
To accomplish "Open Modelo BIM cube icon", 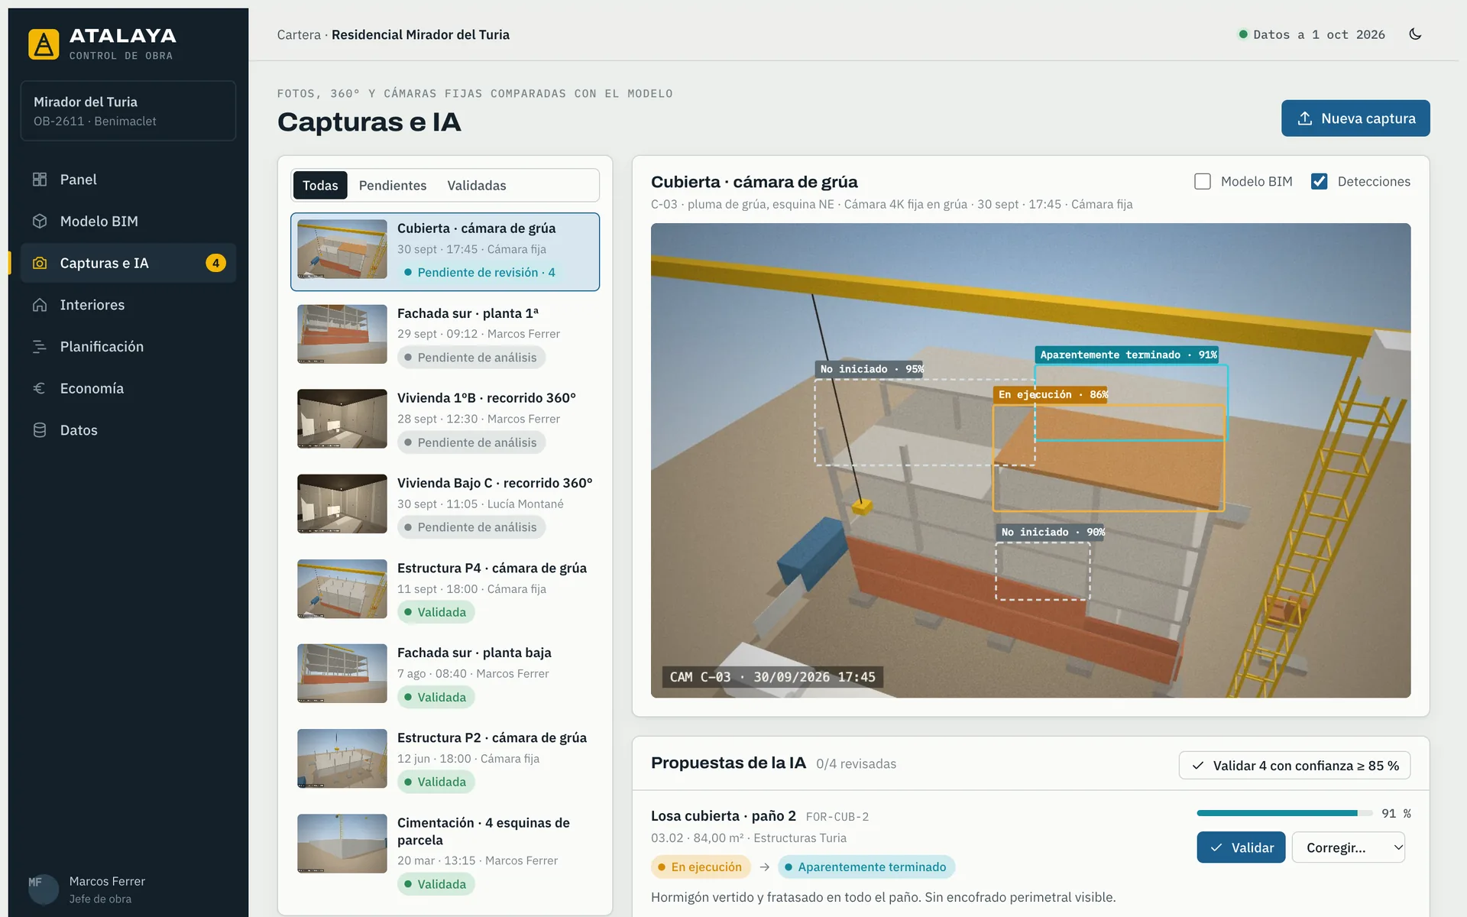I will 40,221.
